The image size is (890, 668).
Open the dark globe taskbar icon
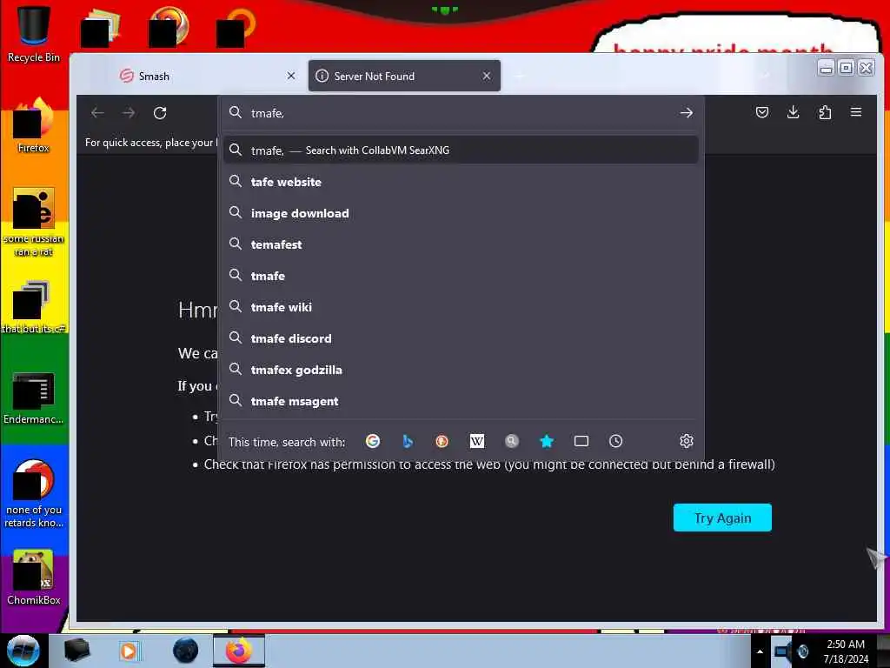tap(186, 651)
